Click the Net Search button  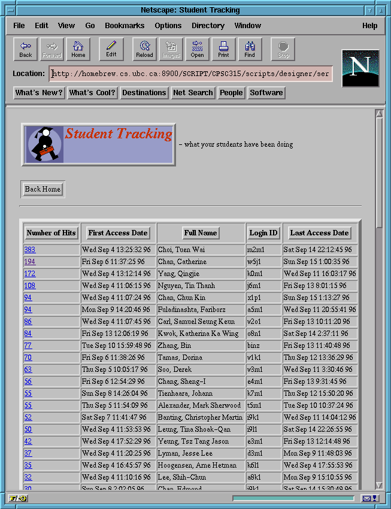pos(193,93)
